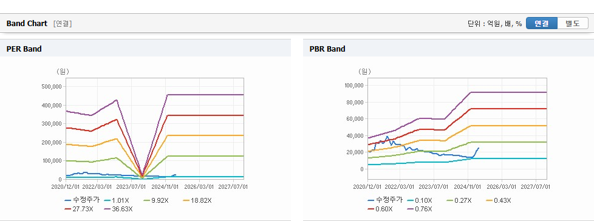Toggle 수정주가 legend in PBR Band

click(385, 200)
